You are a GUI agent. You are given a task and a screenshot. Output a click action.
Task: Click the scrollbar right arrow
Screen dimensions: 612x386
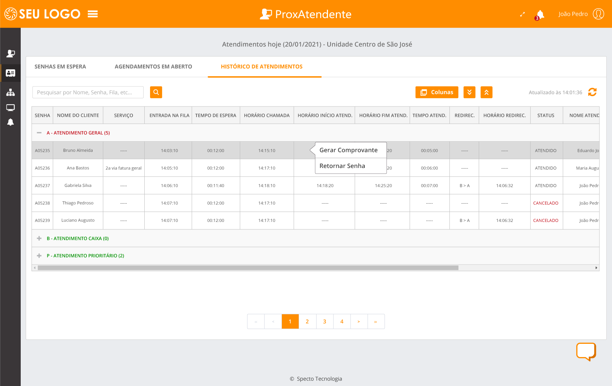pyautogui.click(x=596, y=268)
